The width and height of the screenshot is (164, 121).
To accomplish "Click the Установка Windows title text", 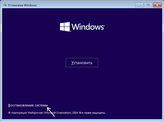I will pos(22,5).
